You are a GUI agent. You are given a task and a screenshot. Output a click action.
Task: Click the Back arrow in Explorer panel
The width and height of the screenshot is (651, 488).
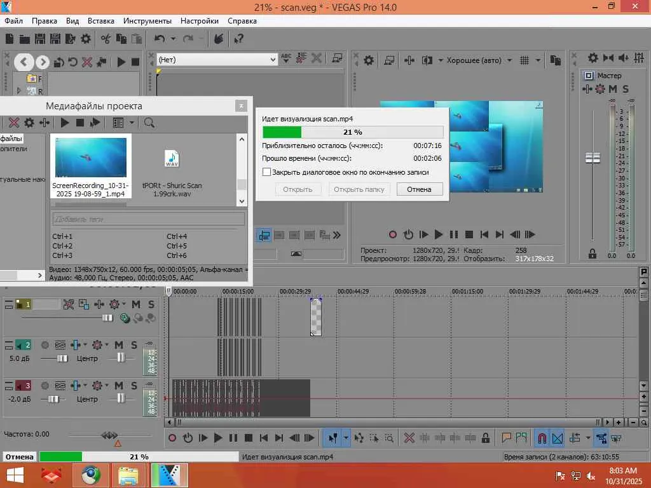click(x=24, y=62)
